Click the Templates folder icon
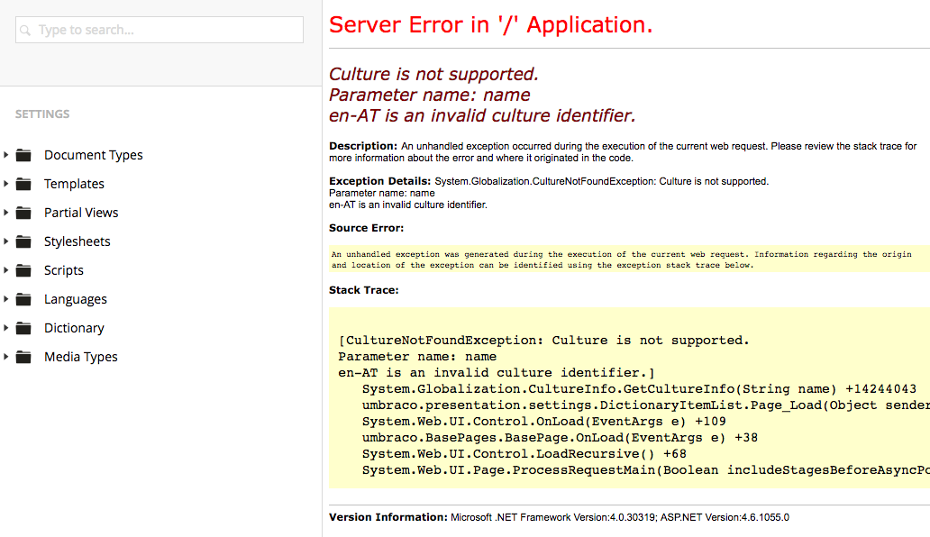This screenshot has height=537, width=930. click(x=23, y=184)
